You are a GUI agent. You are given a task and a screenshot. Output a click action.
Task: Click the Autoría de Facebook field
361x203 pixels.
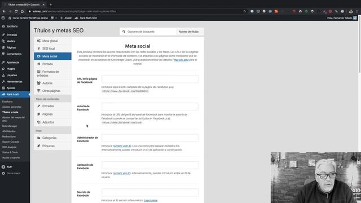pyautogui.click(x=150, y=107)
